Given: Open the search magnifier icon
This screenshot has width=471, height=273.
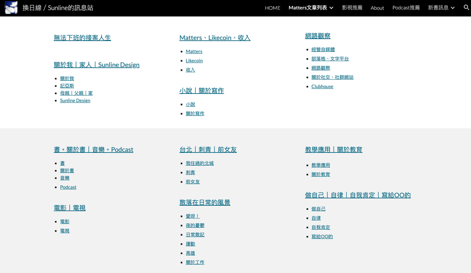Looking at the screenshot, I should click(x=466, y=8).
